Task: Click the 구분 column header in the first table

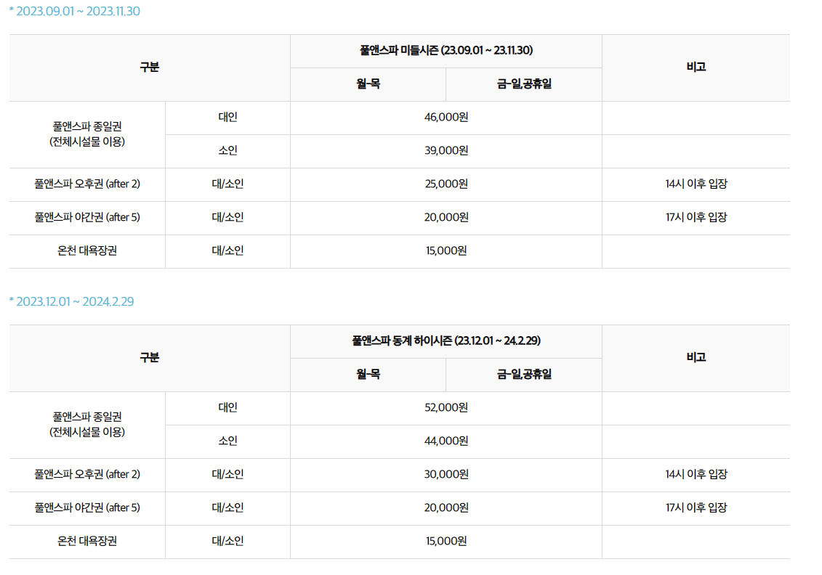Action: [x=148, y=67]
